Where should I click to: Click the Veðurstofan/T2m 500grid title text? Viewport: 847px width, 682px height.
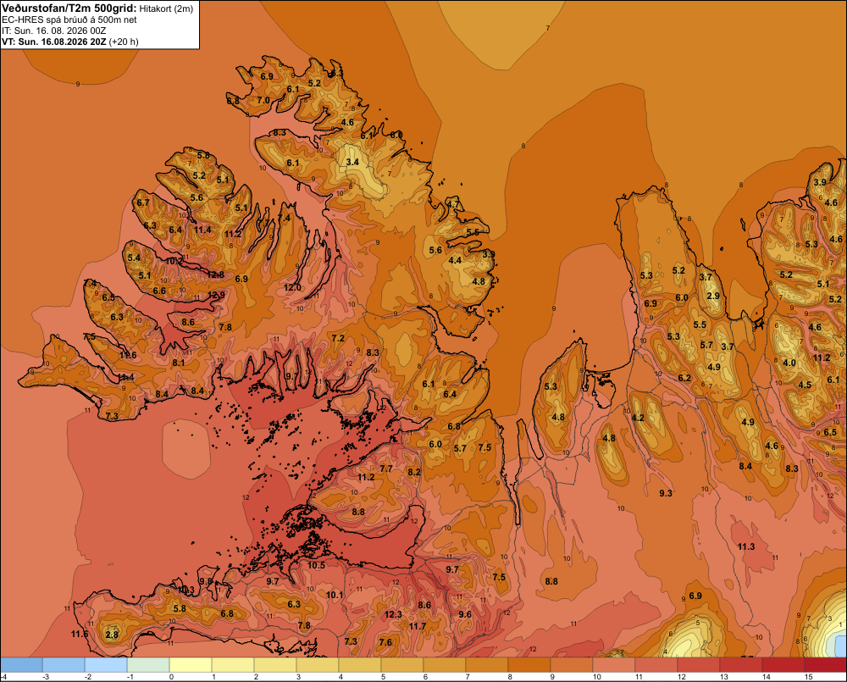point(69,8)
